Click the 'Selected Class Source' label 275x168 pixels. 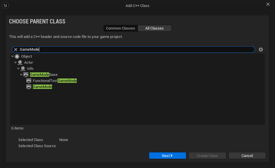tap(37, 146)
